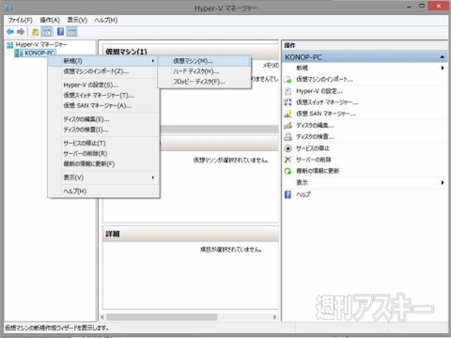Image resolution: width=451 pixels, height=338 pixels.
Task: Click ディスクの編集 icon in Actions pane
Action: (288, 126)
